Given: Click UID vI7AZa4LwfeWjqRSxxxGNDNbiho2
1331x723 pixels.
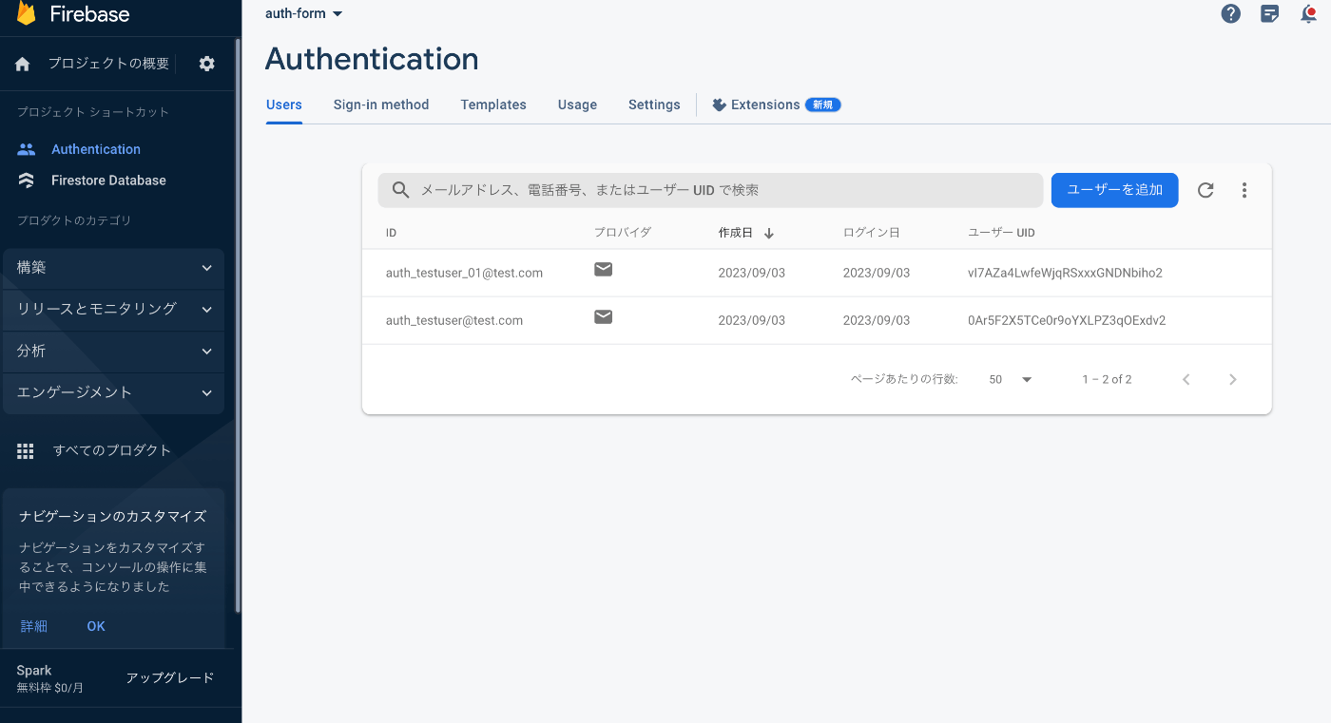Looking at the screenshot, I should (1065, 273).
